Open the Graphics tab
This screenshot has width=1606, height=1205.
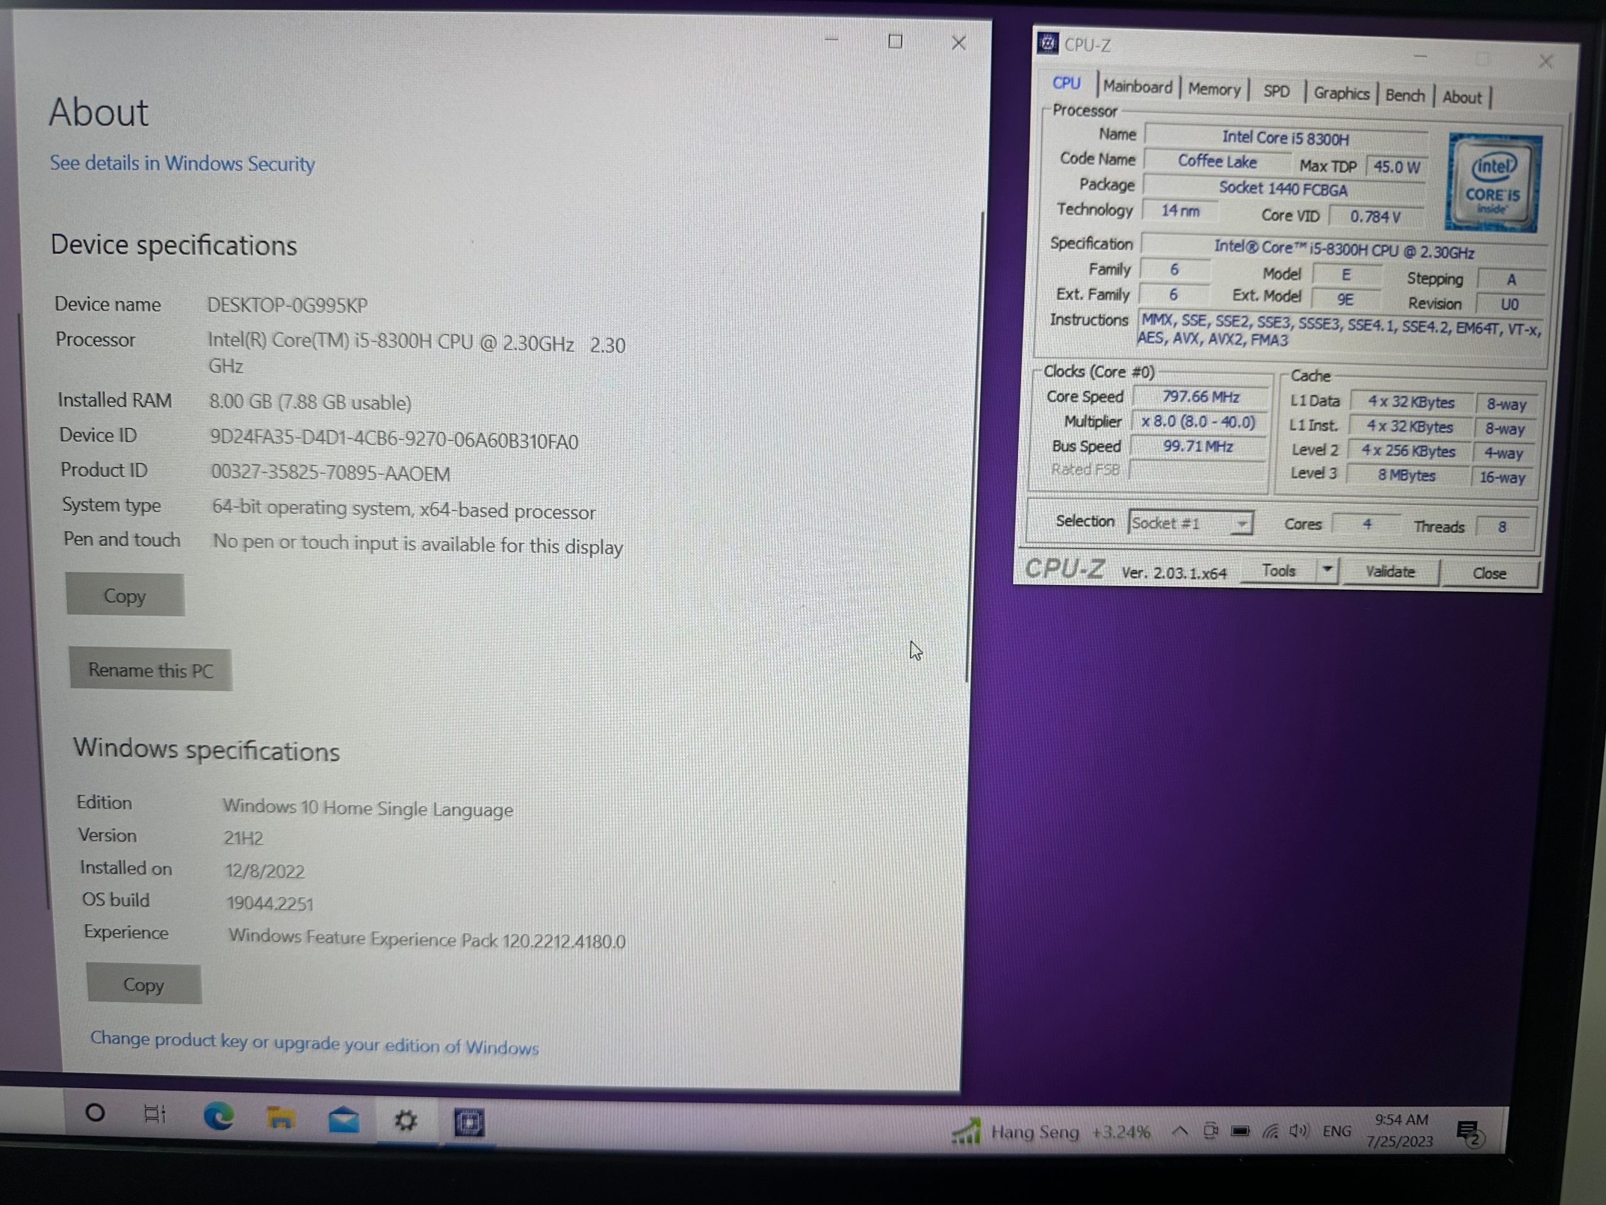point(1341,94)
